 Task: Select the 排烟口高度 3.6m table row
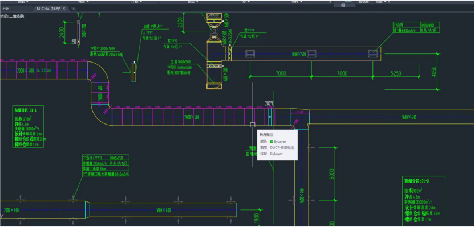pyautogui.click(x=106, y=168)
